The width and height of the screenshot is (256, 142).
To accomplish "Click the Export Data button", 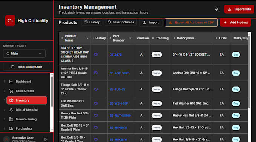I will (239, 9).
